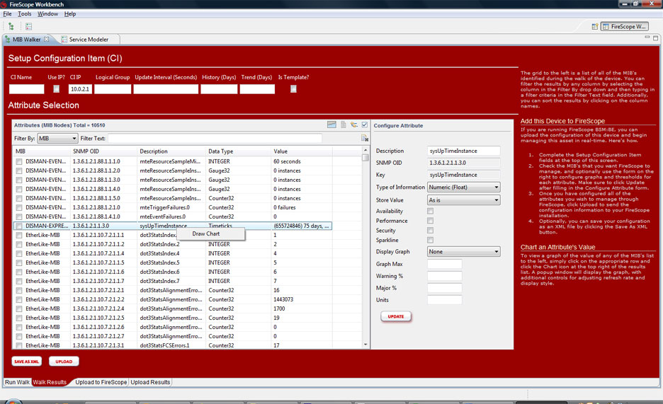Open the Tools menu
Screen dimensions: 663x404
pyautogui.click(x=25, y=14)
